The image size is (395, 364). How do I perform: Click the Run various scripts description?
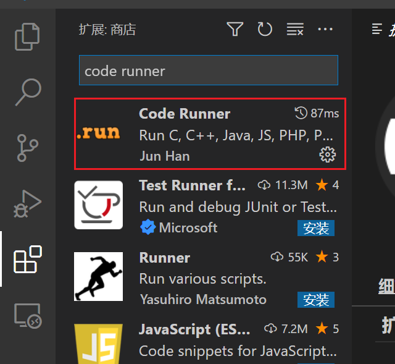coord(203,279)
